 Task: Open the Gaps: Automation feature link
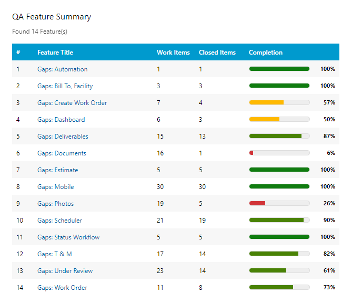point(63,69)
